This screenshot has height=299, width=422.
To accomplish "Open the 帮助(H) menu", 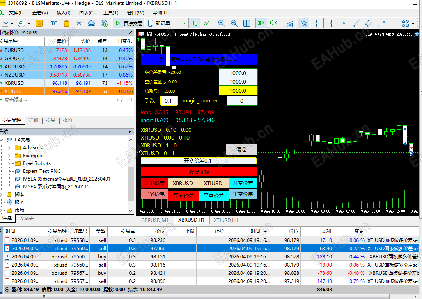I will [x=161, y=13].
